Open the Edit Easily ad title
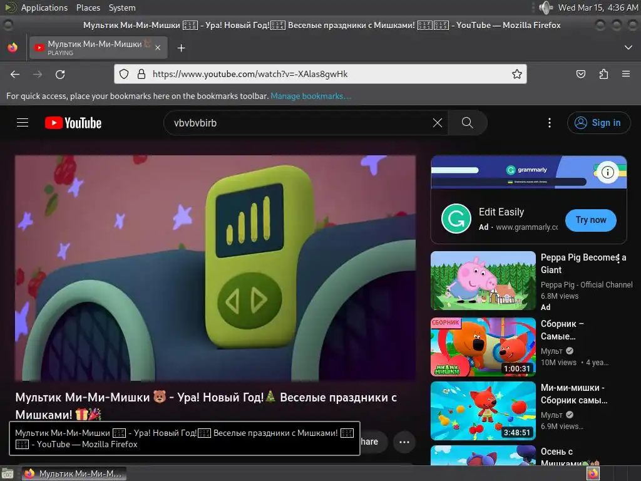 click(x=501, y=212)
